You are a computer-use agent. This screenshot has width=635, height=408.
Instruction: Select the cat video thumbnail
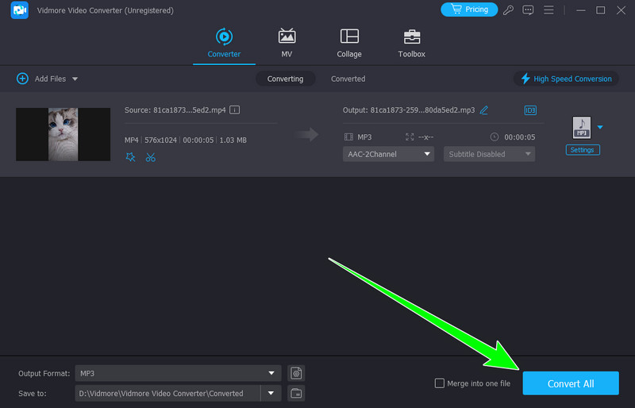[63, 134]
